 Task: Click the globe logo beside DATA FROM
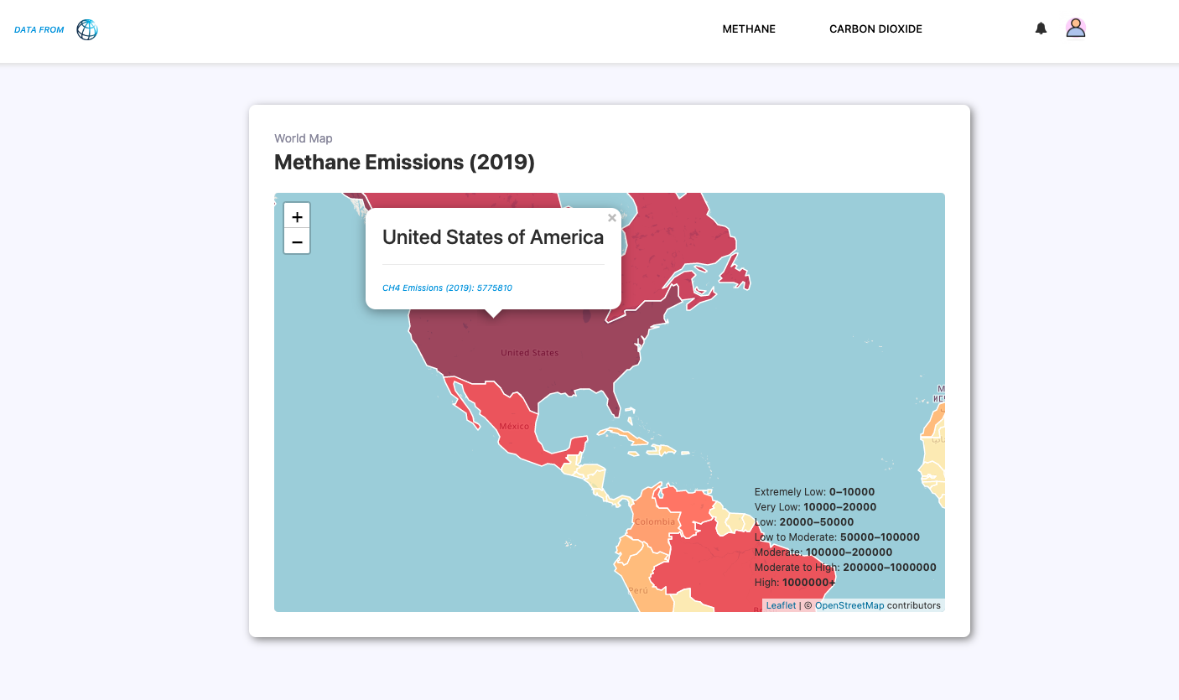(x=86, y=29)
